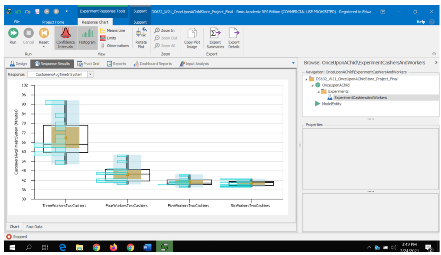
Task: Click the ribbon collapse arrow
Action: [x=434, y=53]
